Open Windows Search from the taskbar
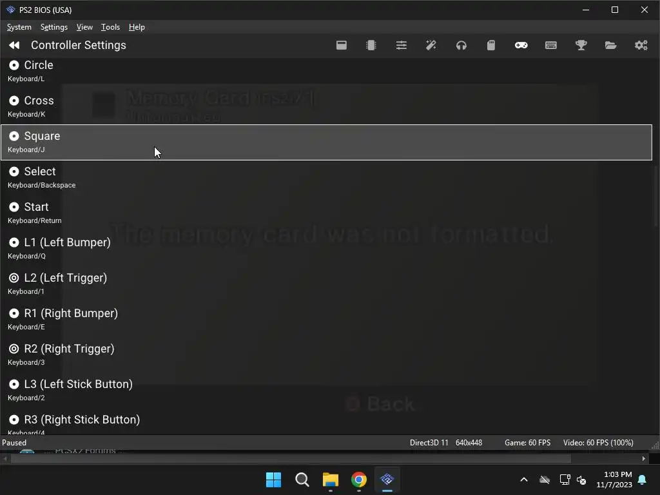The width and height of the screenshot is (660, 495). tap(302, 480)
